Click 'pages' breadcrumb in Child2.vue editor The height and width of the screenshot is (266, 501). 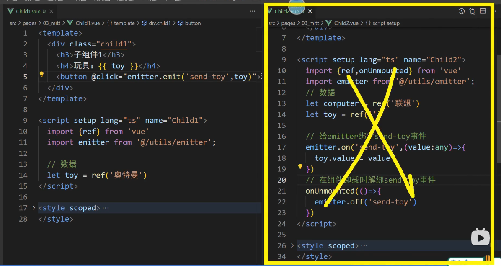[288, 23]
